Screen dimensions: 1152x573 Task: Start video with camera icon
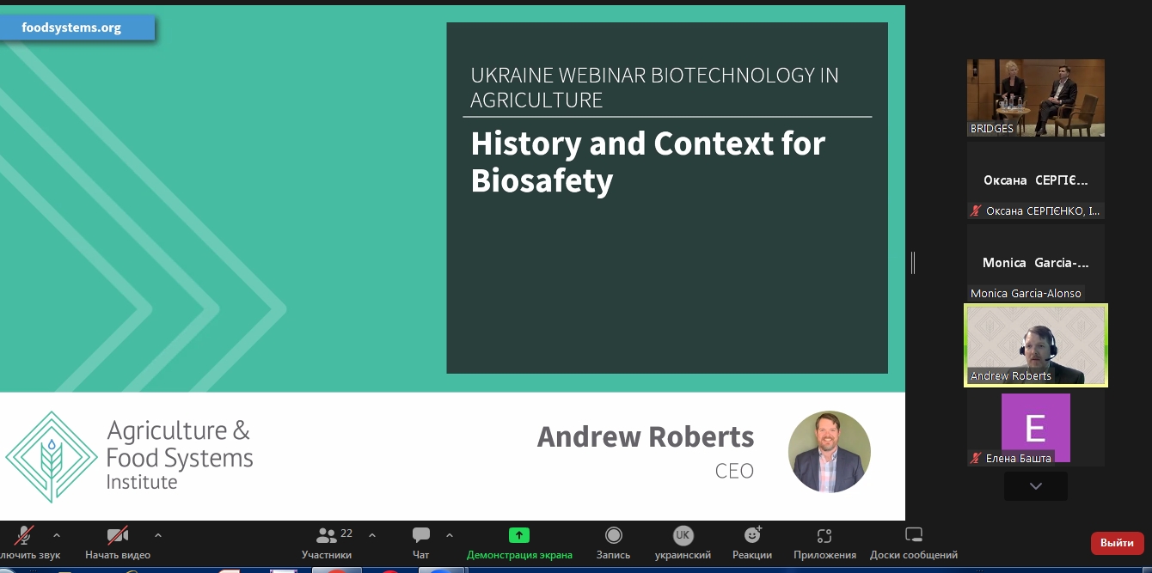point(118,536)
